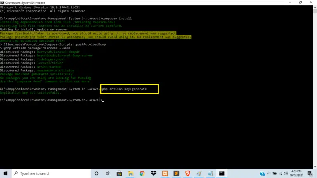Open Dropbox from the taskbar
The image size is (317, 178).
(154, 173)
